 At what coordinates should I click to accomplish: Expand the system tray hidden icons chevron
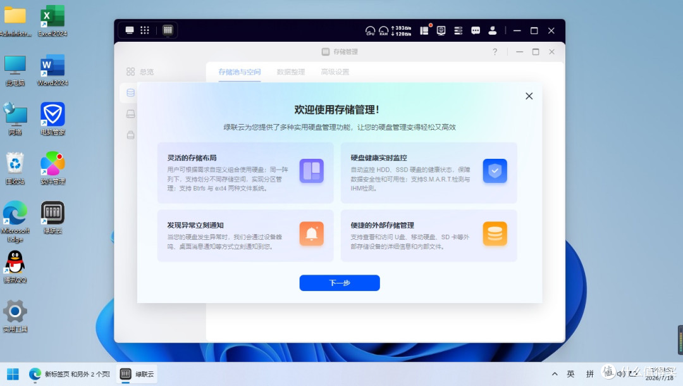[x=555, y=374]
